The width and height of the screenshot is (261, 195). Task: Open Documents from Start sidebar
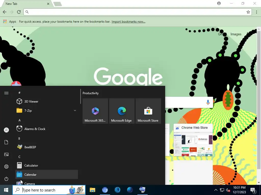click(x=6, y=142)
